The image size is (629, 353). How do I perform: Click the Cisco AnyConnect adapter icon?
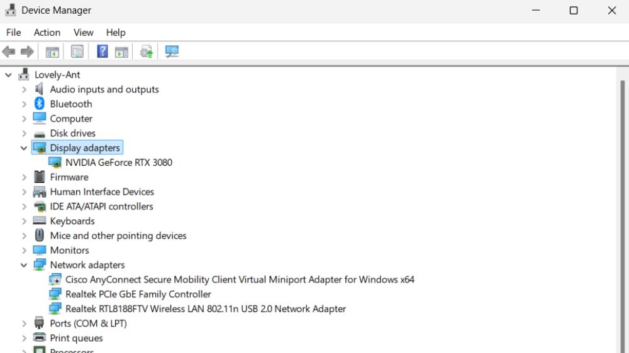tap(55, 280)
